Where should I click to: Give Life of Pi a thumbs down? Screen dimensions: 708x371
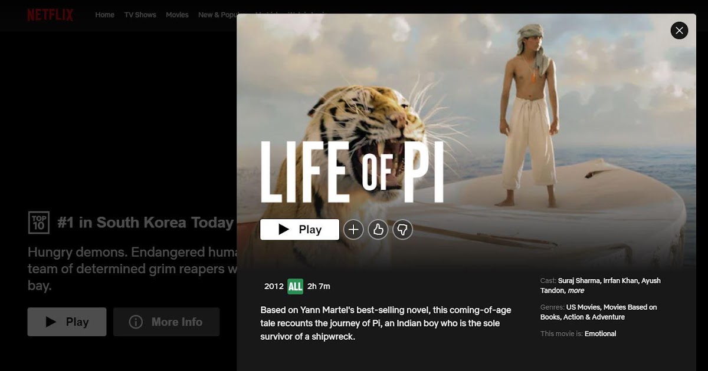(402, 230)
